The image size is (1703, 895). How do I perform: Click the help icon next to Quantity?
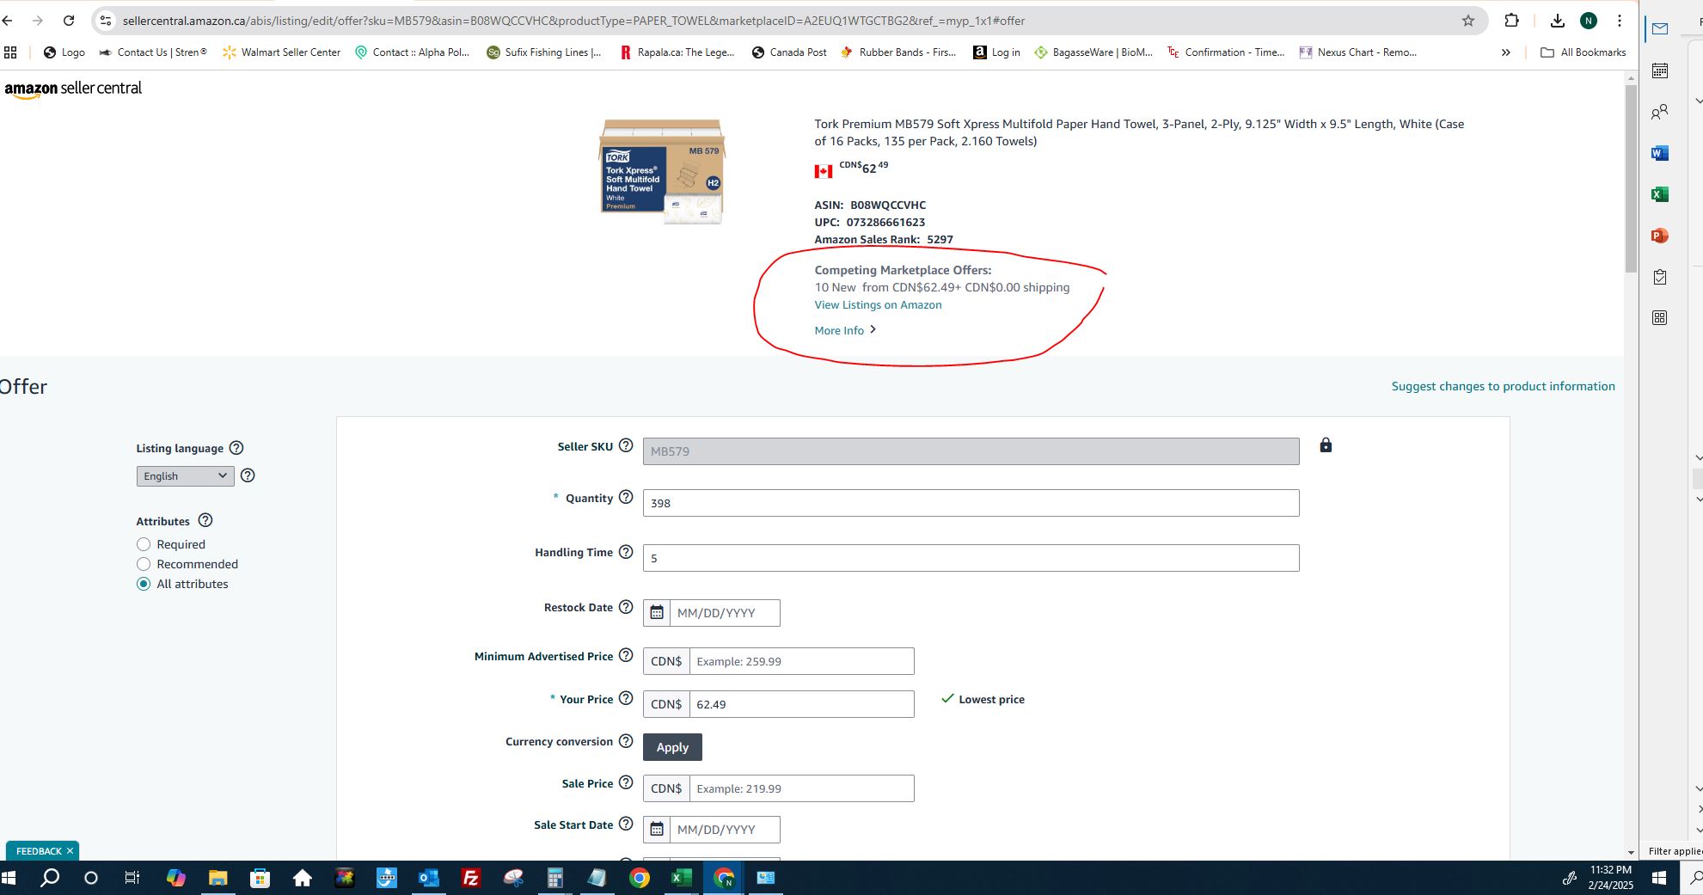coord(626,497)
